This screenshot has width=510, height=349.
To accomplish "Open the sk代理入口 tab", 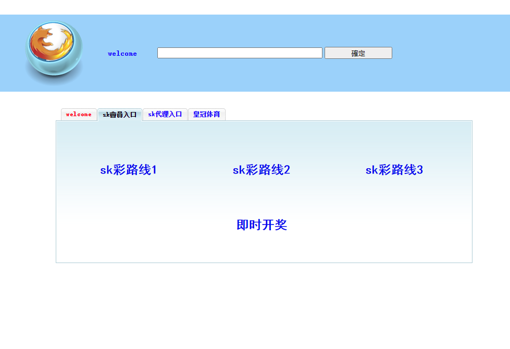I will point(165,115).
